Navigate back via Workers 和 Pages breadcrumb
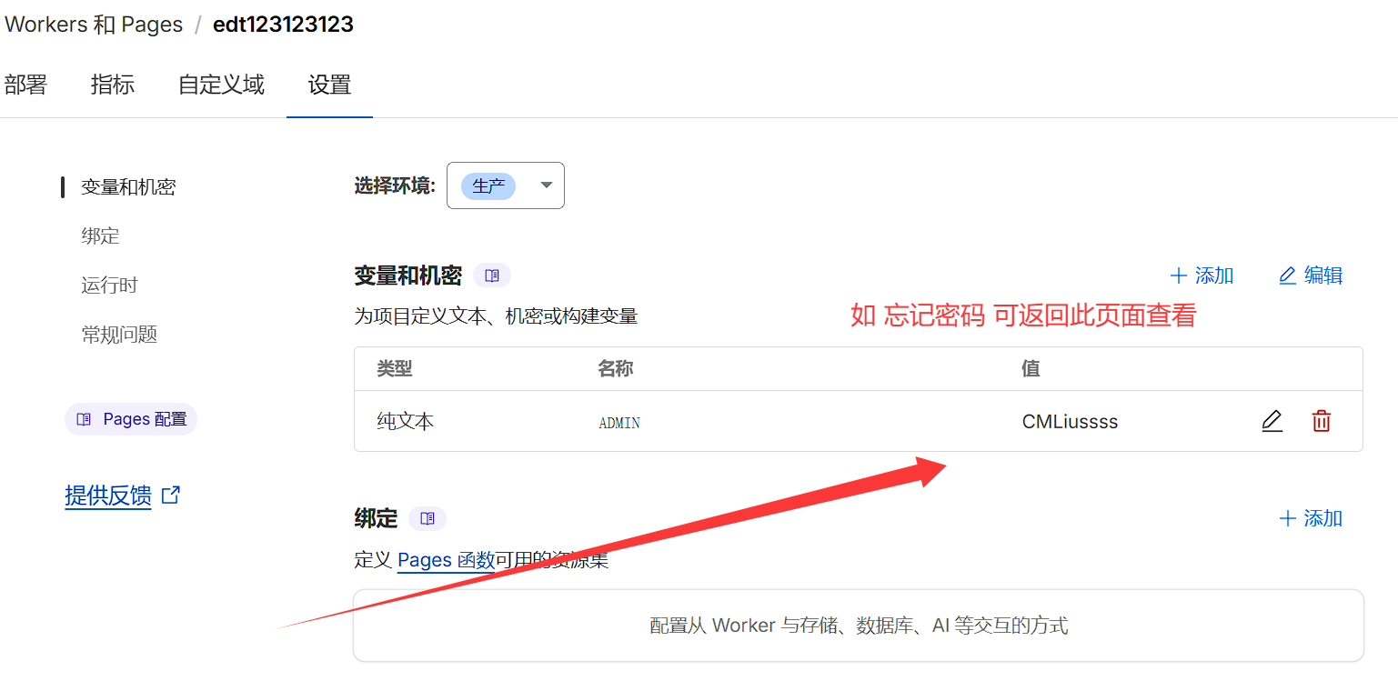 pos(94,24)
